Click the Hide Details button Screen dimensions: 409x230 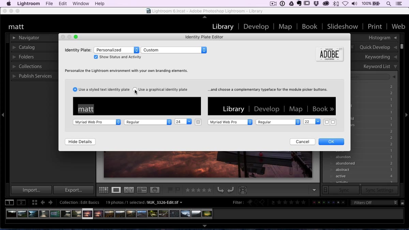click(x=80, y=142)
